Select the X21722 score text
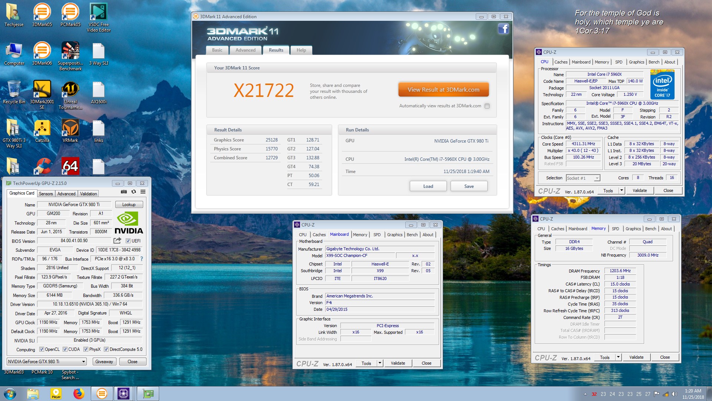 coord(264,90)
